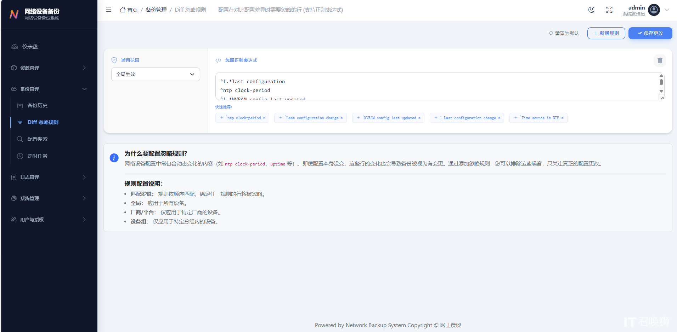
Task: Open the 全局生效 scope dropdown
Action: (156, 74)
